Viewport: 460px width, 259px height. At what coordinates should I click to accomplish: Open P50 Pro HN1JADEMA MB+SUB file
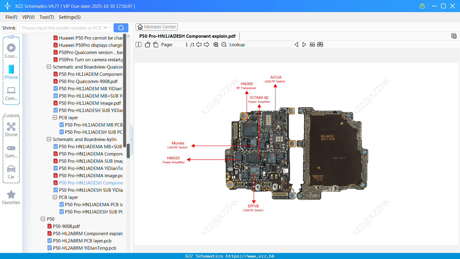(x=88, y=146)
